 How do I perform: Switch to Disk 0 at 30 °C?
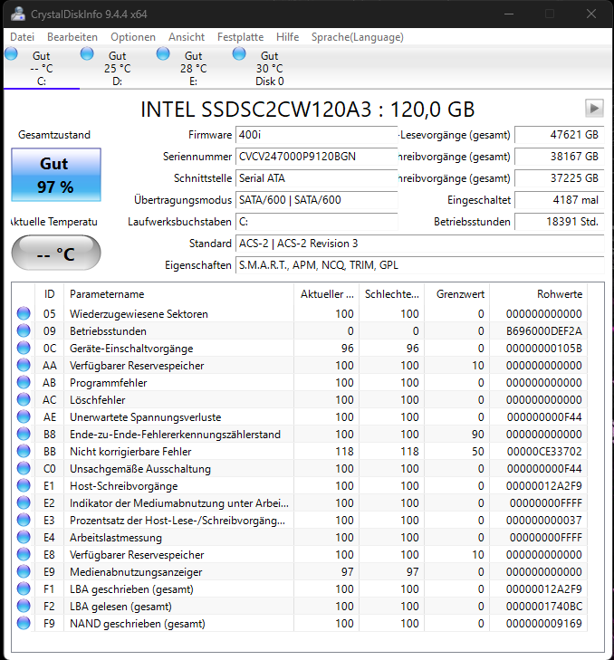click(x=270, y=68)
